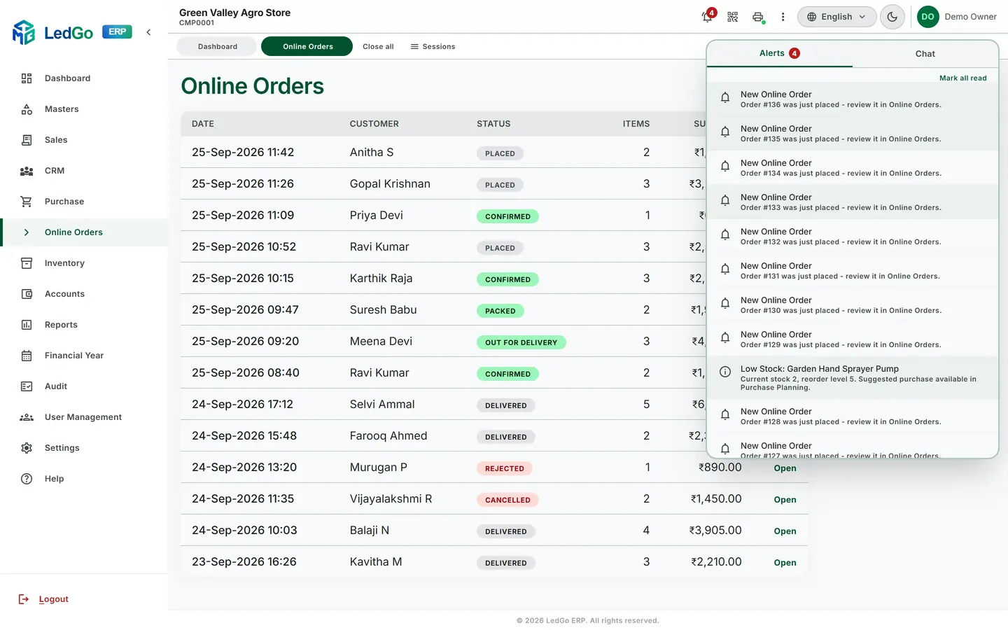Image resolution: width=1008 pixels, height=630 pixels.
Task: Click OUT FOR DELIVERY status badge
Action: click(521, 342)
